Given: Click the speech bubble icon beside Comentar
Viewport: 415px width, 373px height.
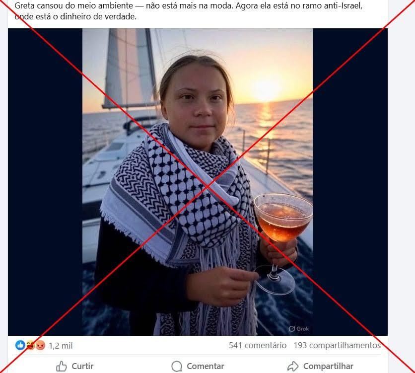Looking at the screenshot, I should (177, 367).
